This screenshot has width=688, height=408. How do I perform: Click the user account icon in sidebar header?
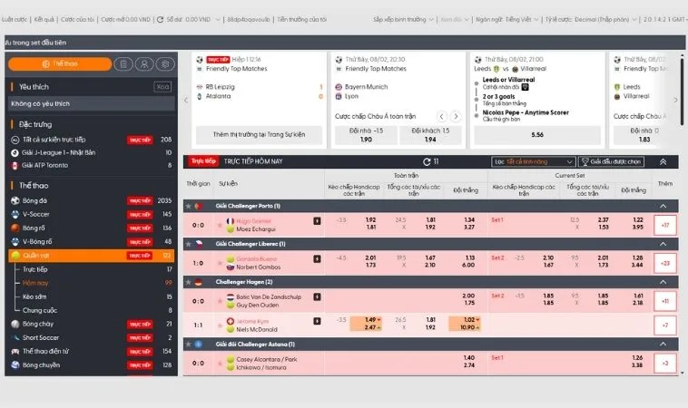(x=144, y=64)
